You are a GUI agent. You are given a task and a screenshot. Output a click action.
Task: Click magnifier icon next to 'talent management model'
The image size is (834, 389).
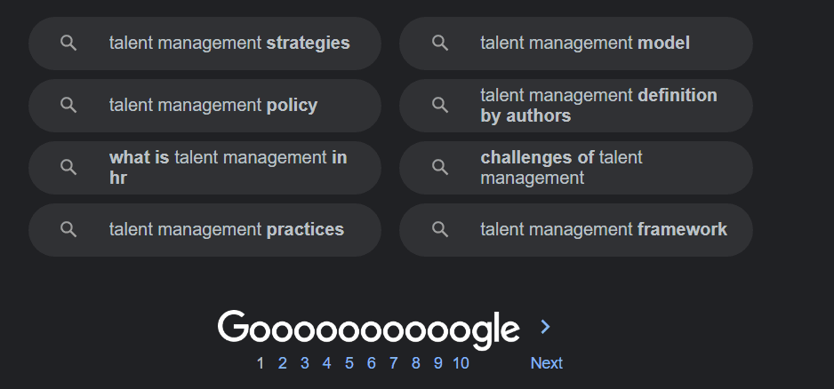pos(439,43)
